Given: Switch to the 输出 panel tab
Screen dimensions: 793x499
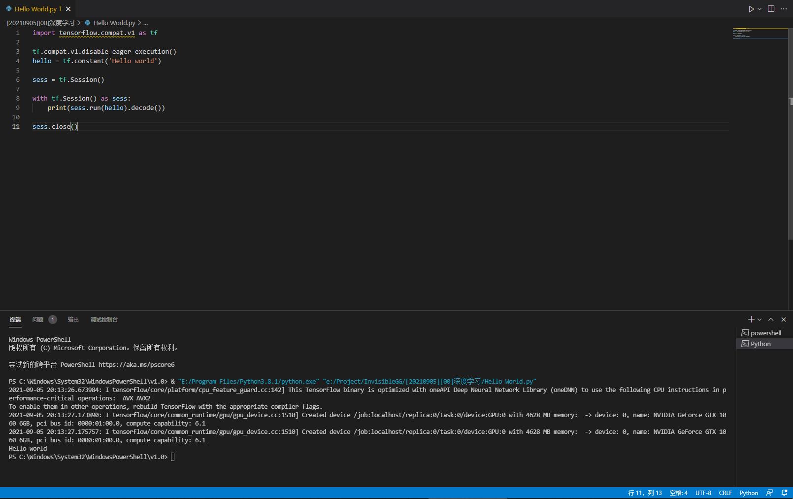Looking at the screenshot, I should [73, 320].
